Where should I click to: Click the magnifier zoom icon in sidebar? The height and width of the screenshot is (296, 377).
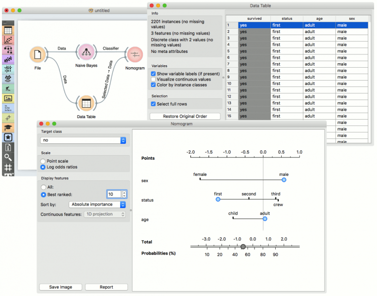point(8,157)
